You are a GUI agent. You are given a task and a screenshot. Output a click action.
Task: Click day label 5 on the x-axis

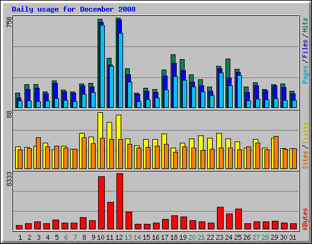(57, 237)
